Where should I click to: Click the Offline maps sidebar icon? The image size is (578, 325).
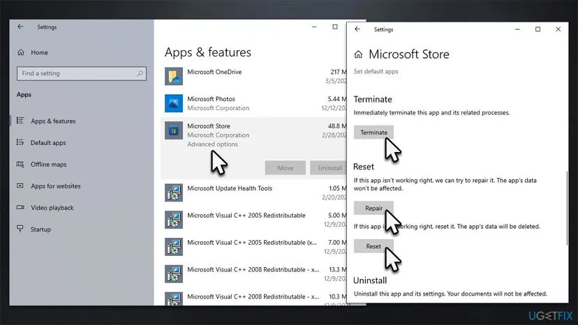coord(20,164)
